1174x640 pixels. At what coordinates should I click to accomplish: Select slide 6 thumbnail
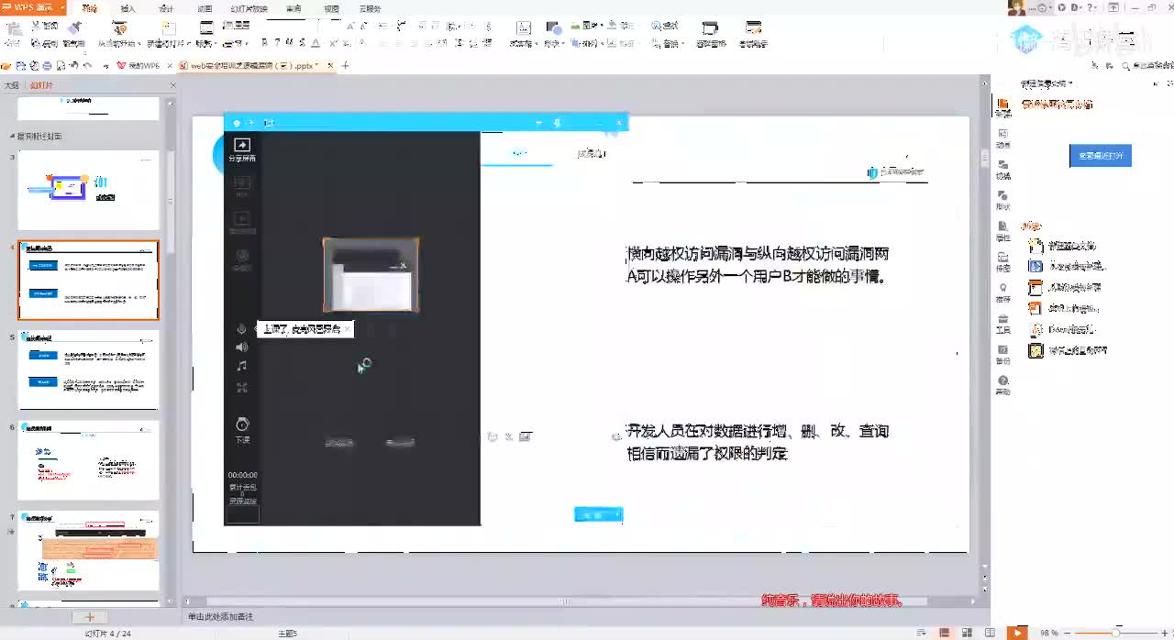pos(88,460)
